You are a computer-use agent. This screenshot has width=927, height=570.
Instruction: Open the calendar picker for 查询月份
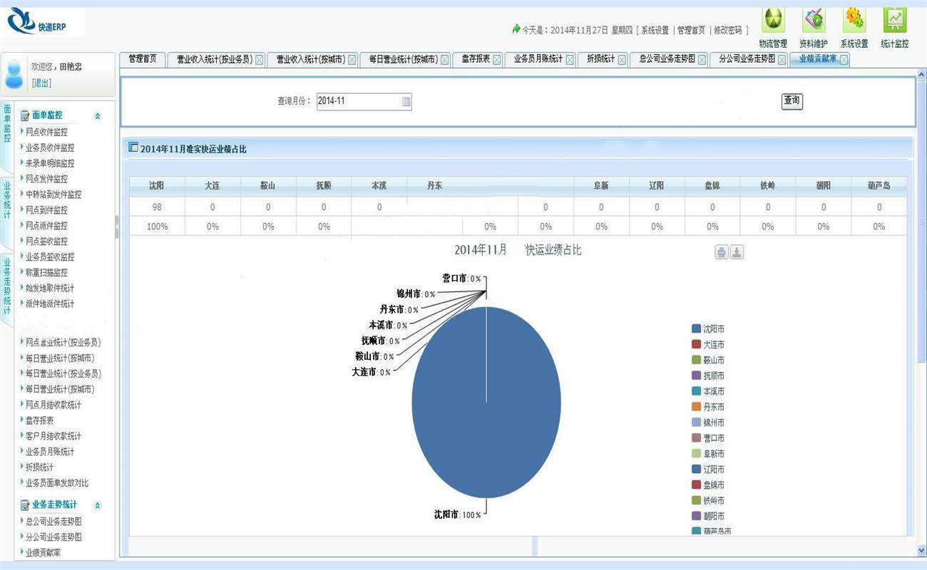point(406,102)
